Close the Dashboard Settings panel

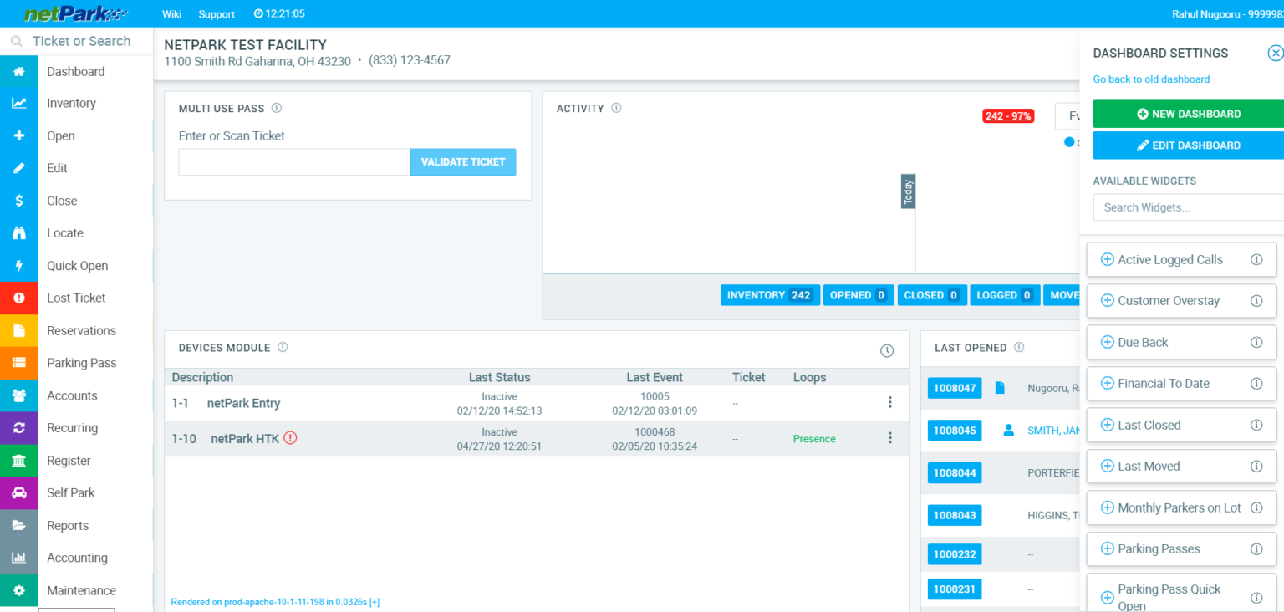[1276, 54]
